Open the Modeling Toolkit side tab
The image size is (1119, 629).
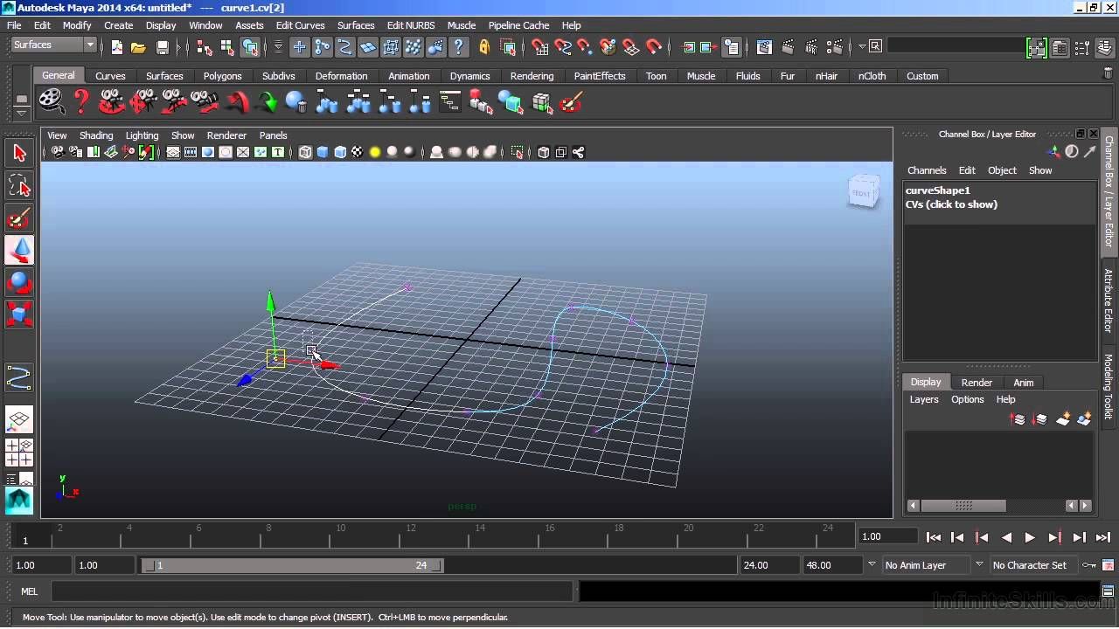click(1109, 386)
